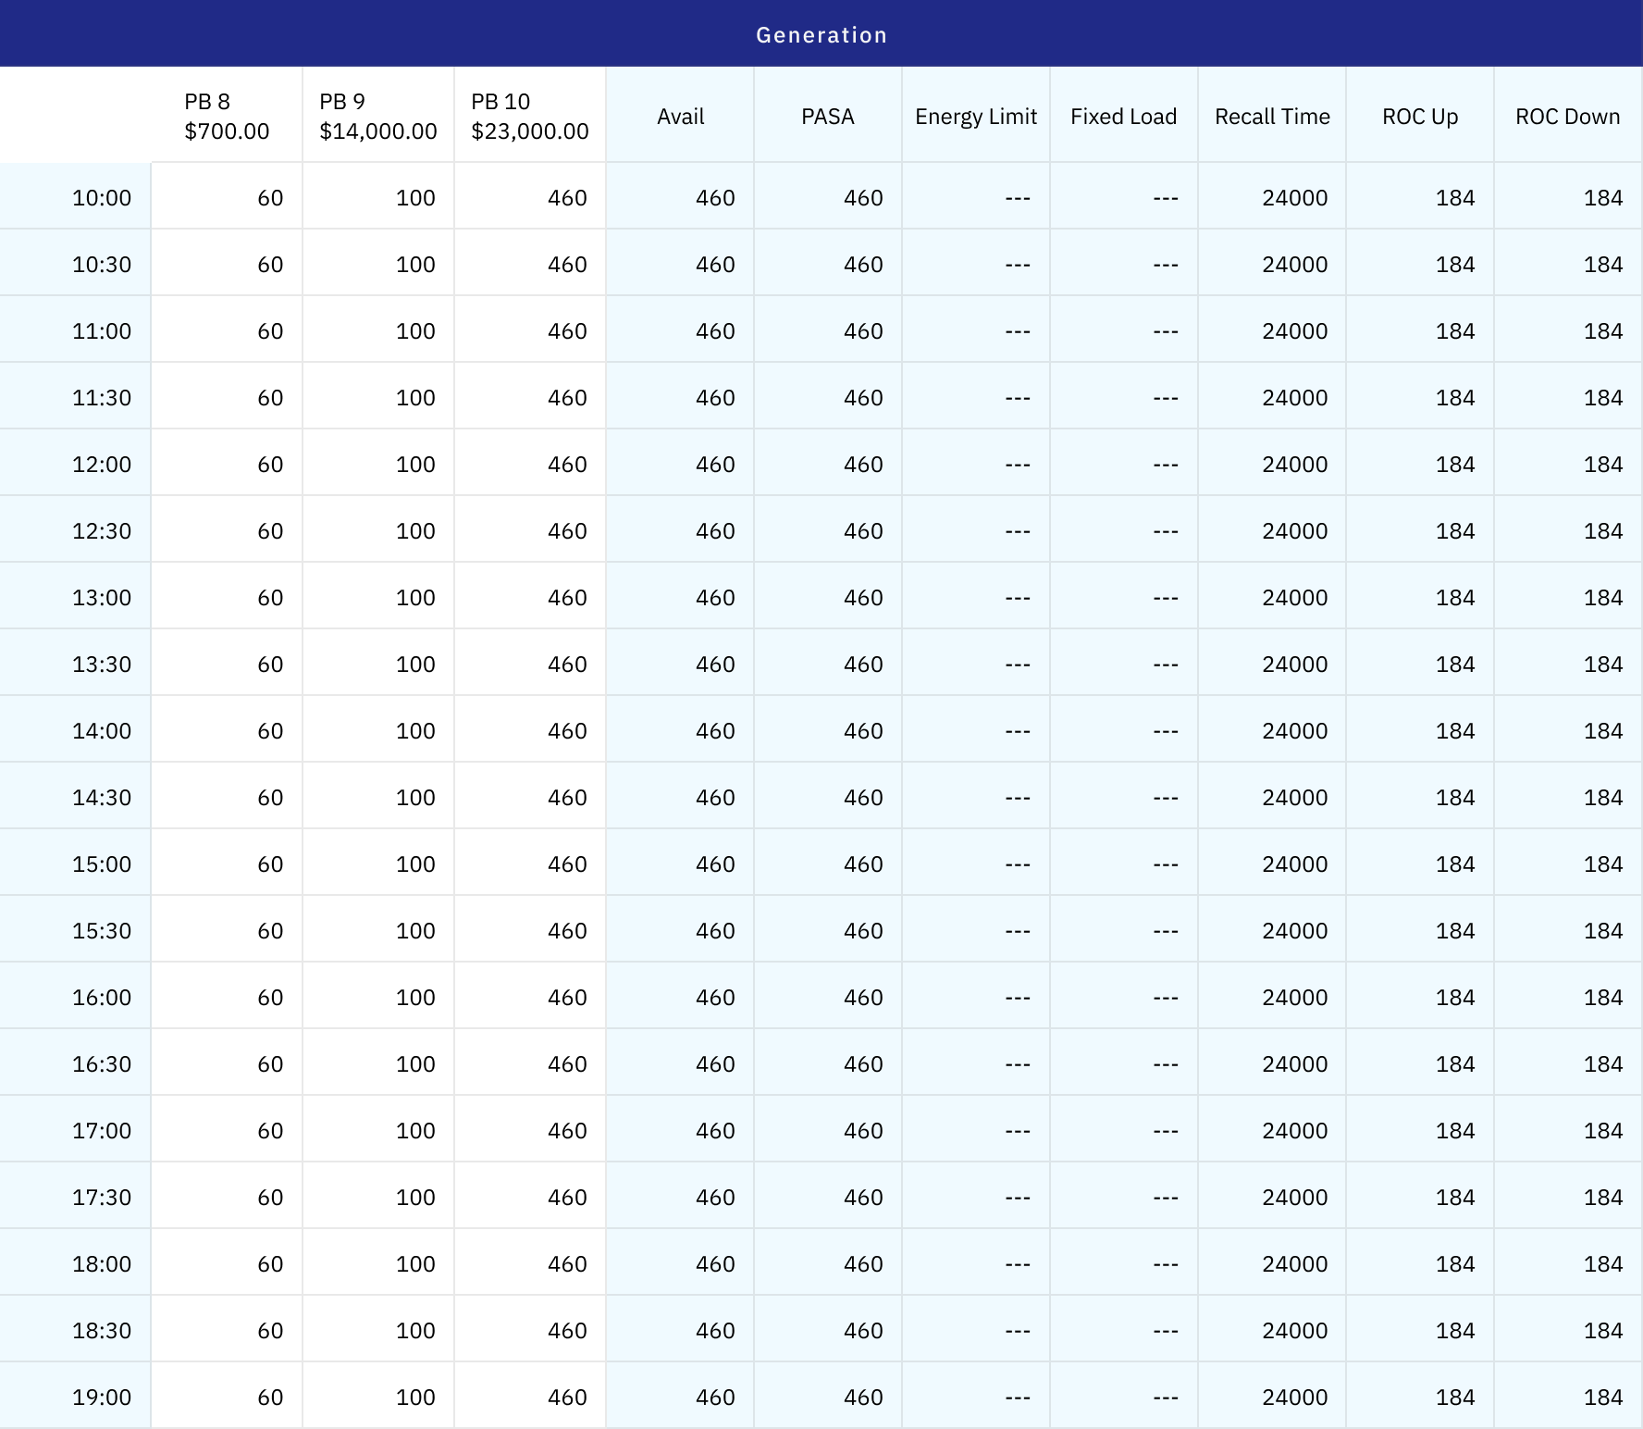Click the Generation header banner
The height and width of the screenshot is (1429, 1643).
821,34
